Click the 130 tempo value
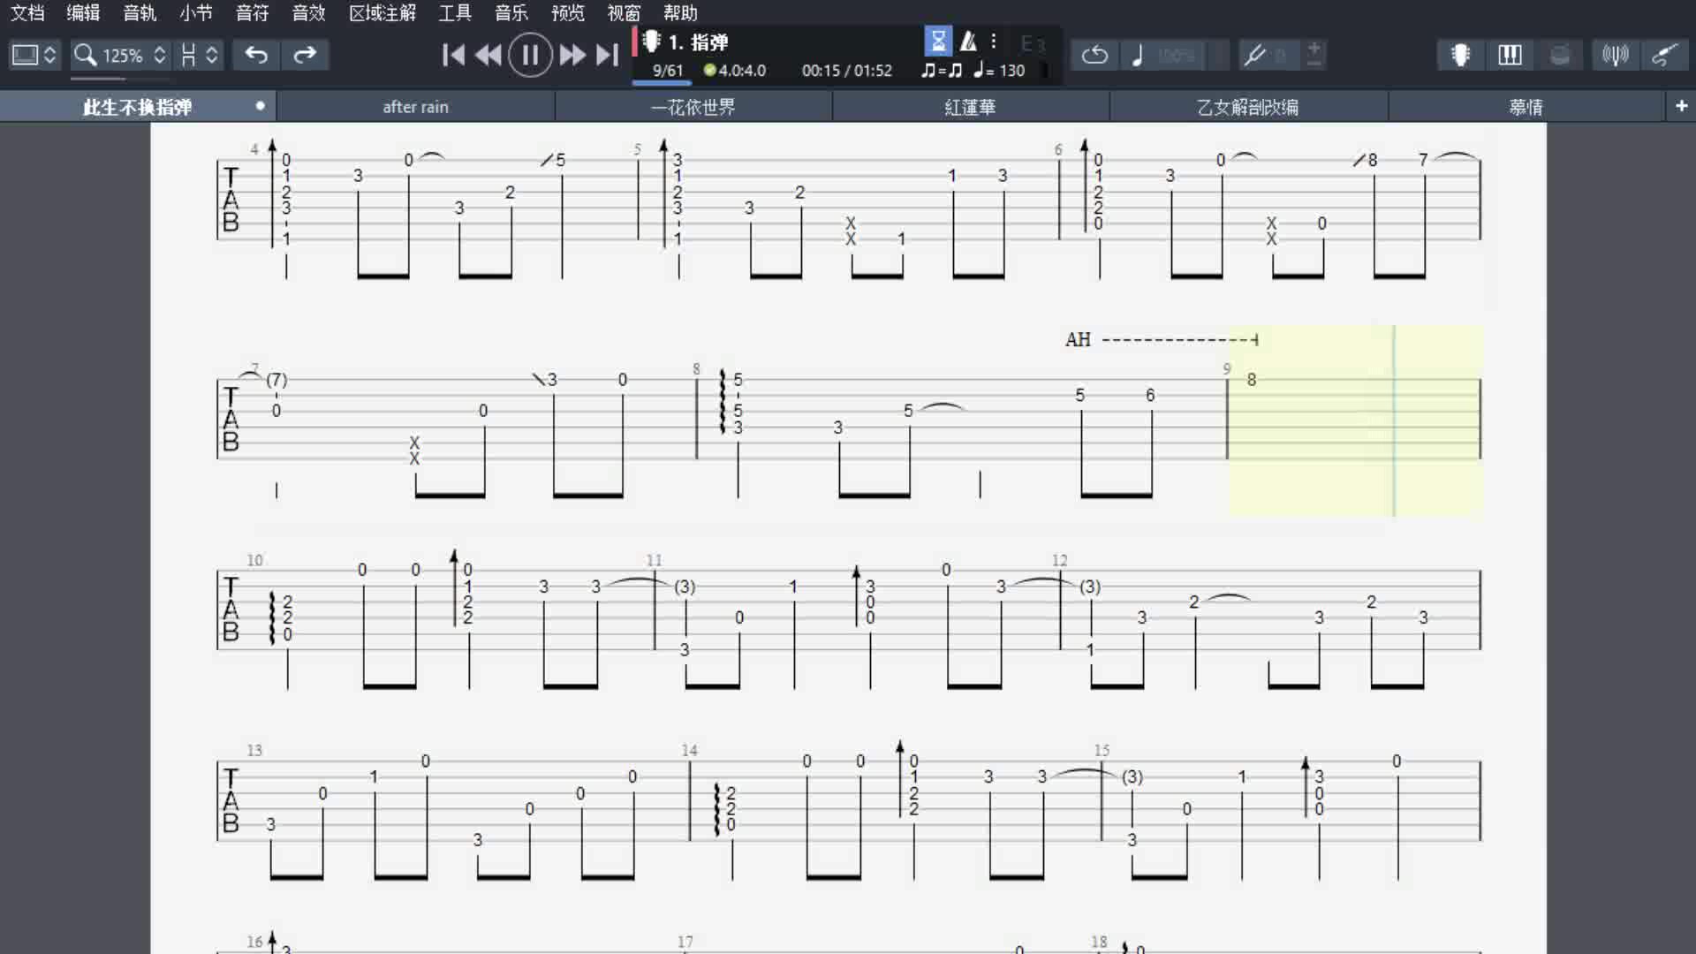The width and height of the screenshot is (1696, 954). click(x=1011, y=71)
